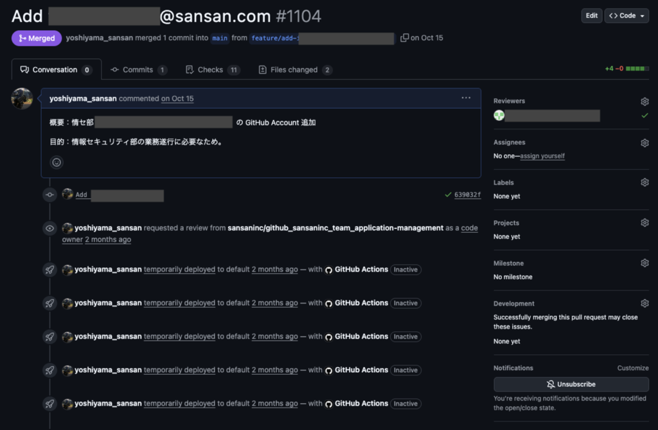Click the avatar in the Add commit row
658x430 pixels.
click(67, 194)
